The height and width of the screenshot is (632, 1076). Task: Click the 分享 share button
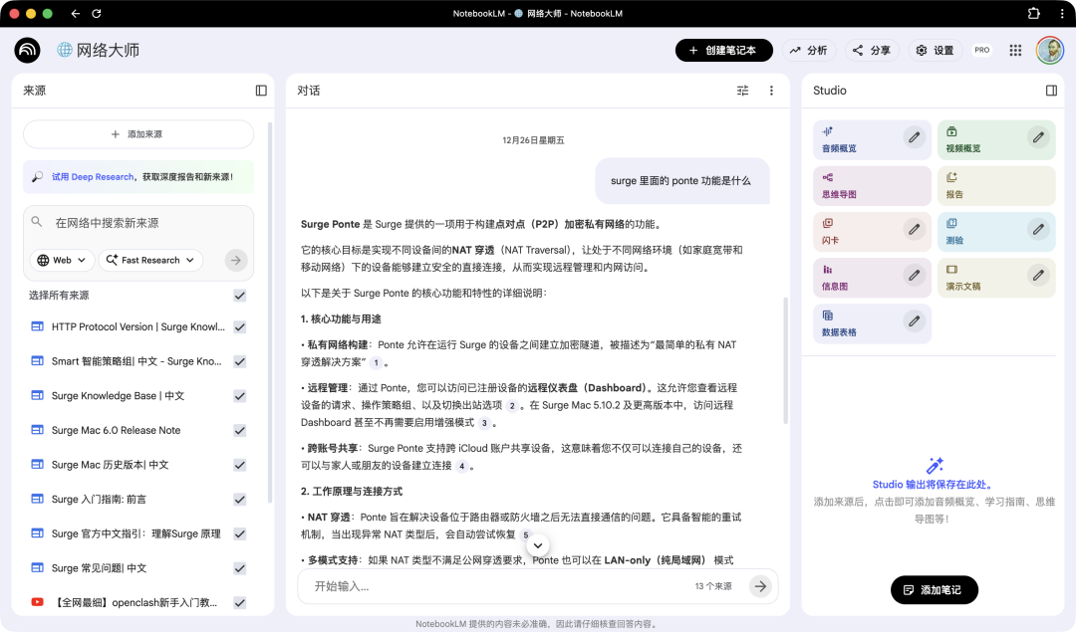[x=872, y=50]
